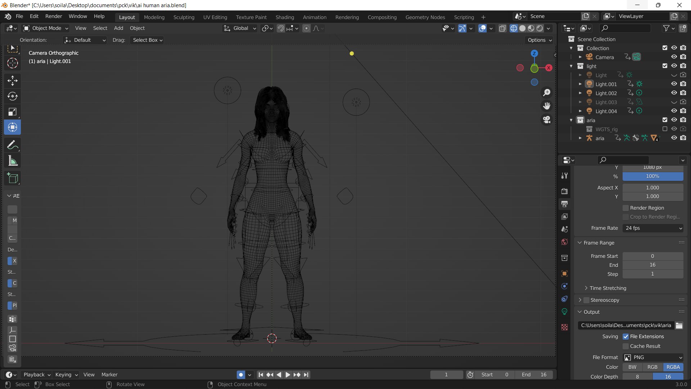
Task: Enable the WGTS_rig collection checkbox
Action: (x=665, y=129)
